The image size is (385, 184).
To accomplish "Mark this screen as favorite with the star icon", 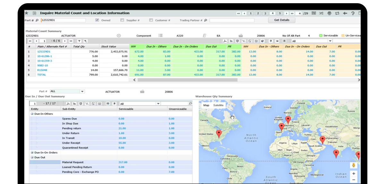I will 26,13.
